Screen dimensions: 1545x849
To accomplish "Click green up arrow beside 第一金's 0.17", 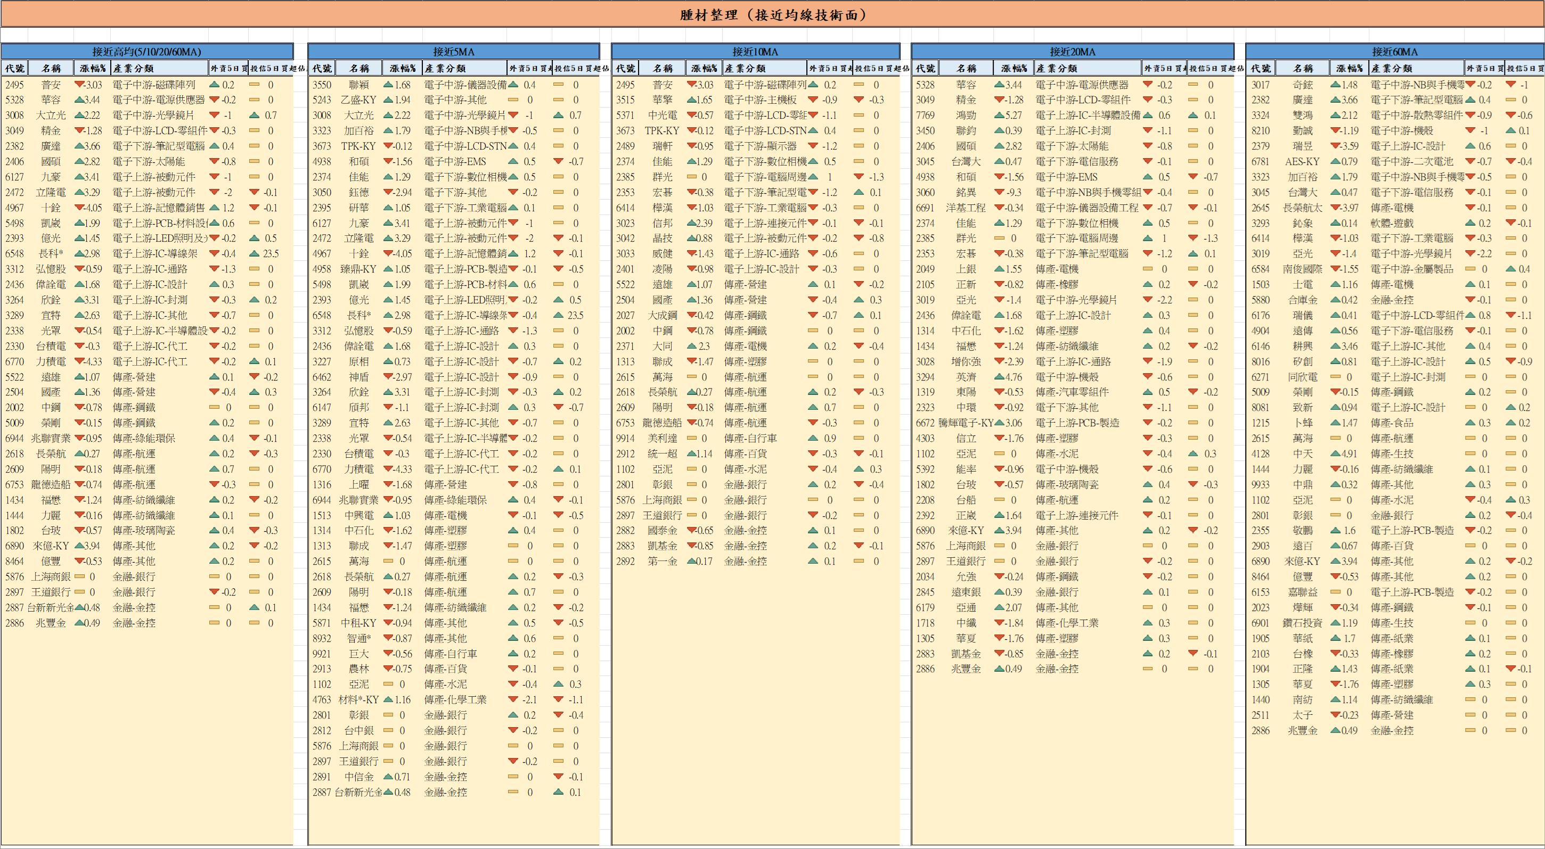I will pos(691,561).
